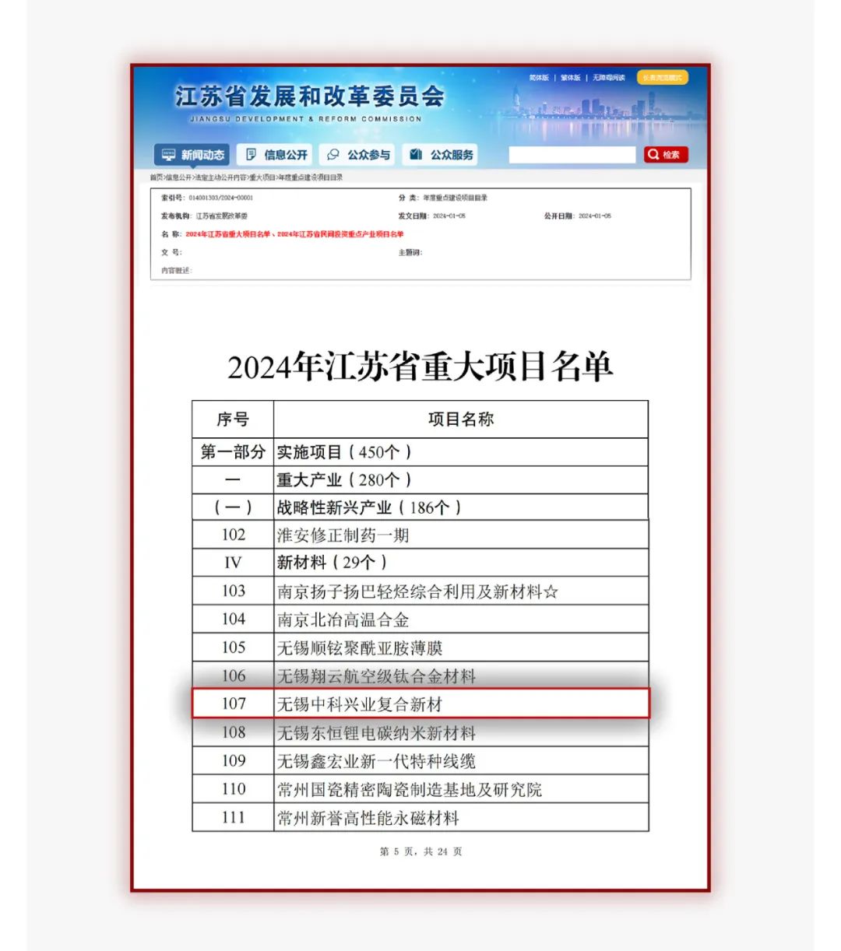Viewport: 841px width, 951px height.
Task: Select row 103 南京扬子扬巴轻烃综合利用及新材料
Action: (x=420, y=591)
